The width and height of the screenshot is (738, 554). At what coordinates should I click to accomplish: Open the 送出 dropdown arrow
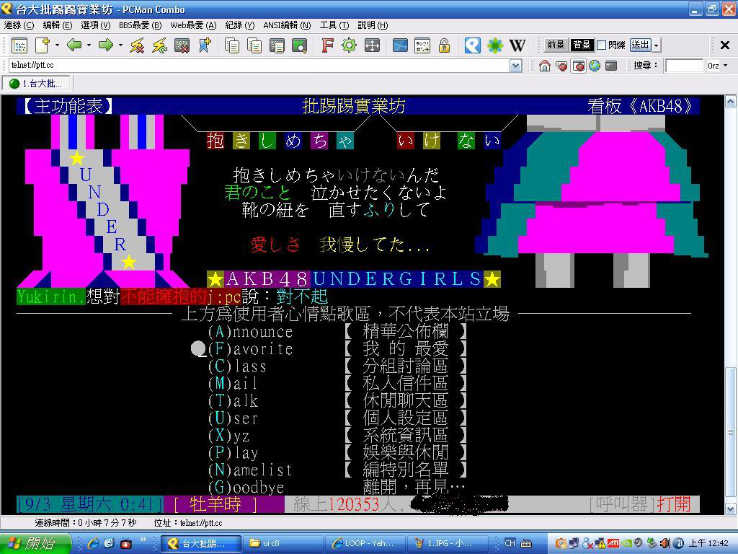pyautogui.click(x=657, y=45)
